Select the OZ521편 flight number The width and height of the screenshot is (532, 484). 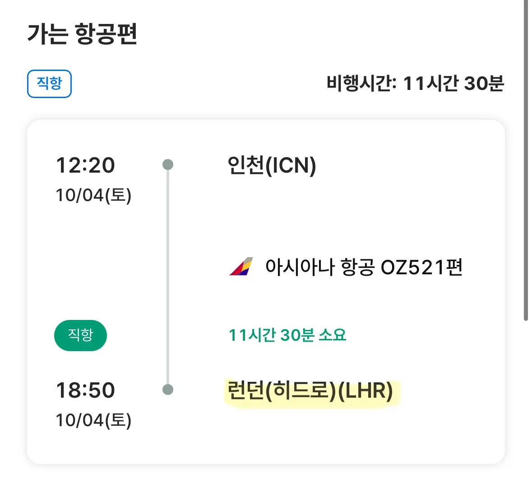point(421,267)
